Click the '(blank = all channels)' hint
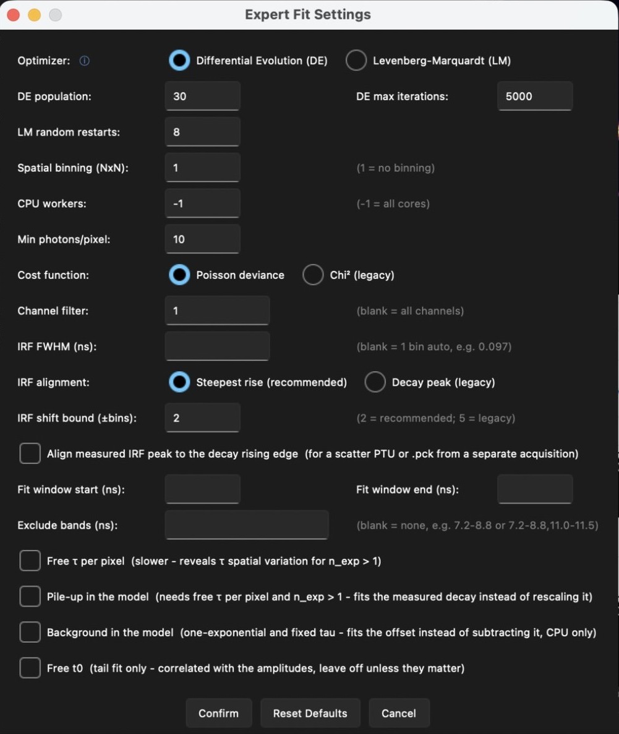 410,311
